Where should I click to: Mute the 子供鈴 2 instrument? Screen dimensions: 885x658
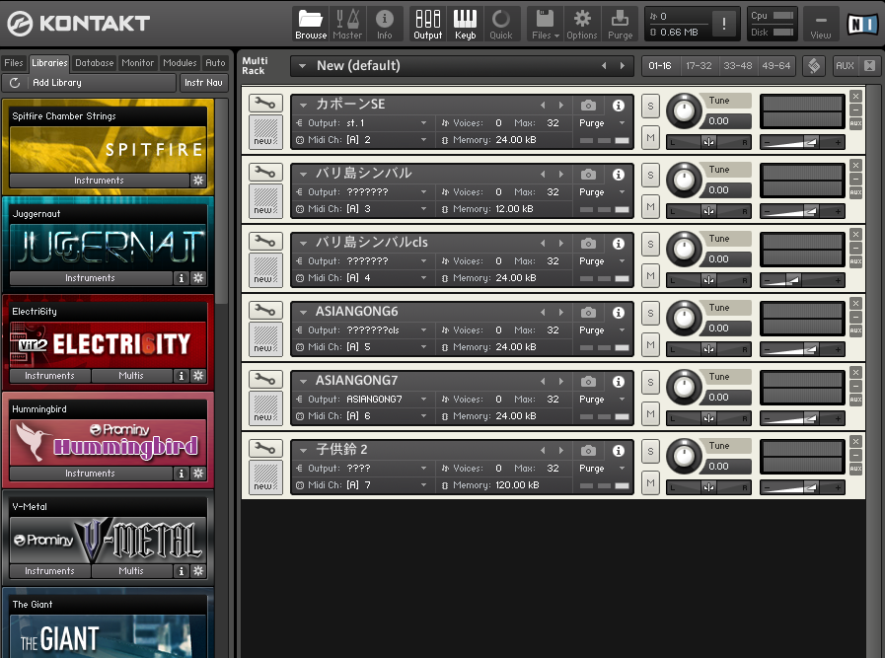click(x=650, y=482)
